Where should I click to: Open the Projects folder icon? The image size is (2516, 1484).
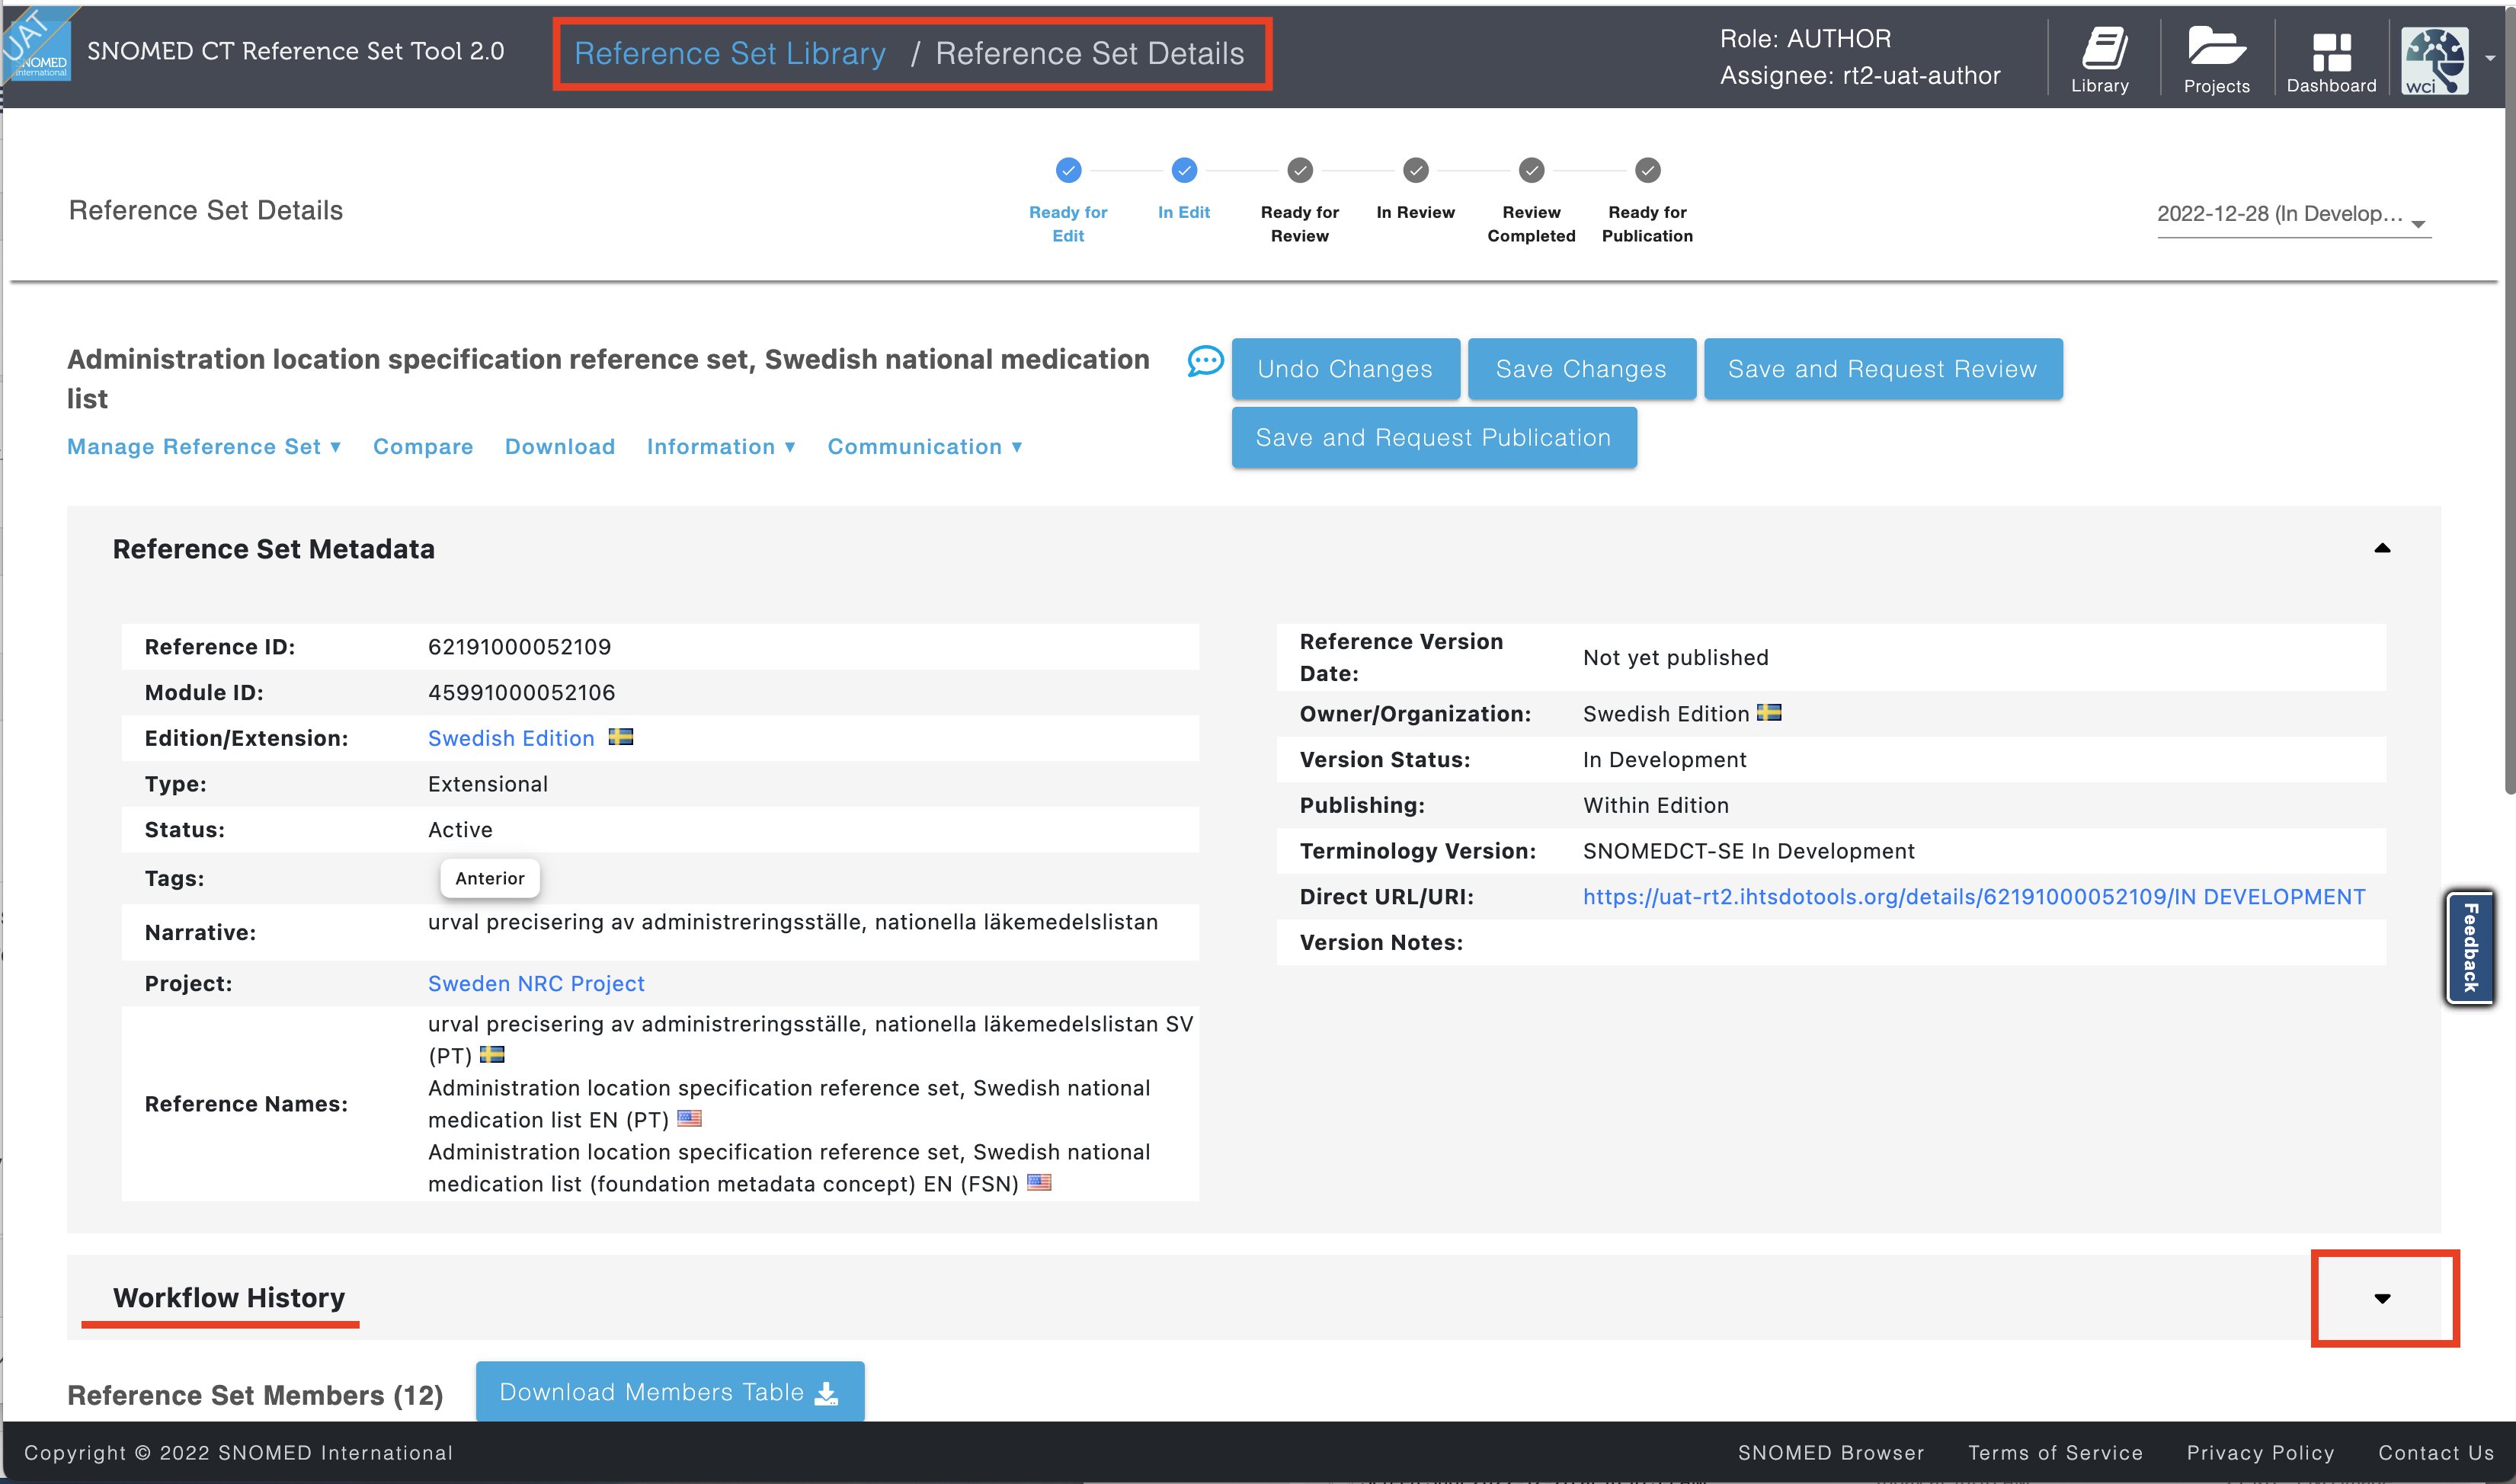[x=2216, y=60]
